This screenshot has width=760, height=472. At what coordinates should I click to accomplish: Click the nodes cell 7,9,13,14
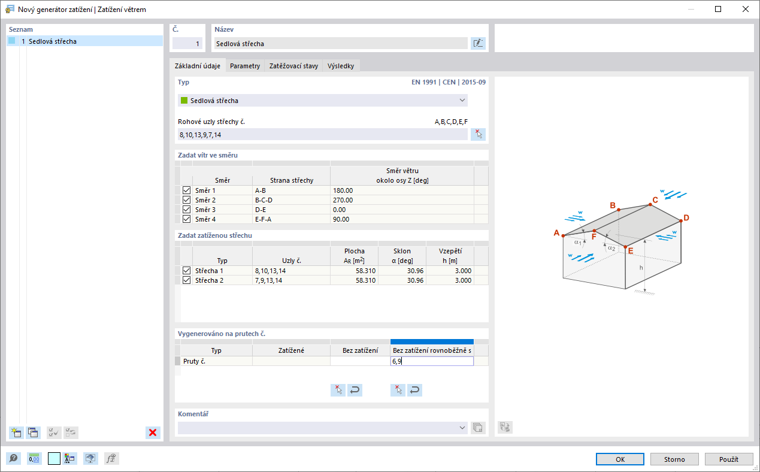pyautogui.click(x=291, y=280)
